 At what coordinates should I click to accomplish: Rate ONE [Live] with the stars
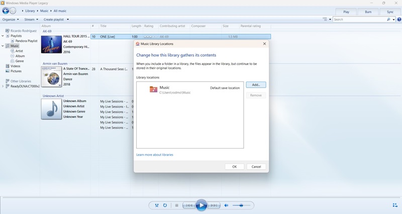150,37
